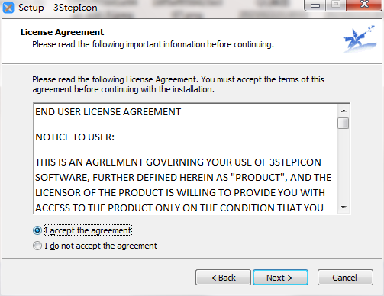
Task: Click the END USER LICENSE AGREEMENT heading text
Action: point(108,112)
